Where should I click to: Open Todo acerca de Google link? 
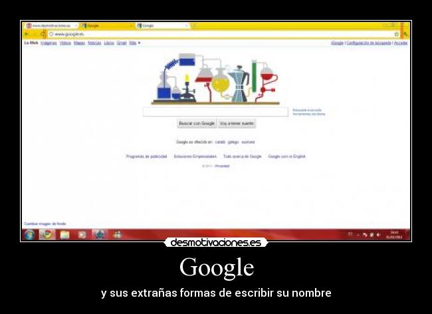242,156
